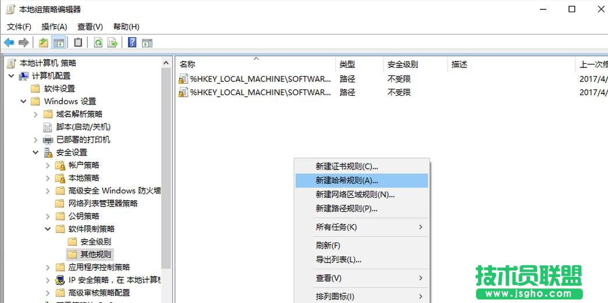The height and width of the screenshot is (303, 608).
Task: Click the clipboard Properties toolbar icon
Action: [x=79, y=42]
